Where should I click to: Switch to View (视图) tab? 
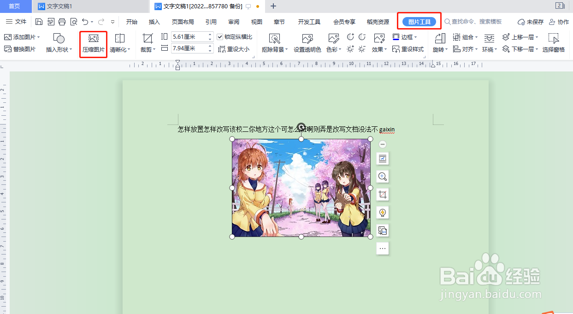[x=257, y=22]
